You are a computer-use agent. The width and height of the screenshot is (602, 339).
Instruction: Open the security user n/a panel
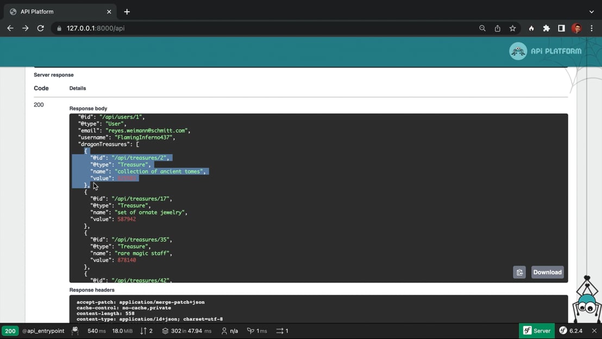pos(230,331)
